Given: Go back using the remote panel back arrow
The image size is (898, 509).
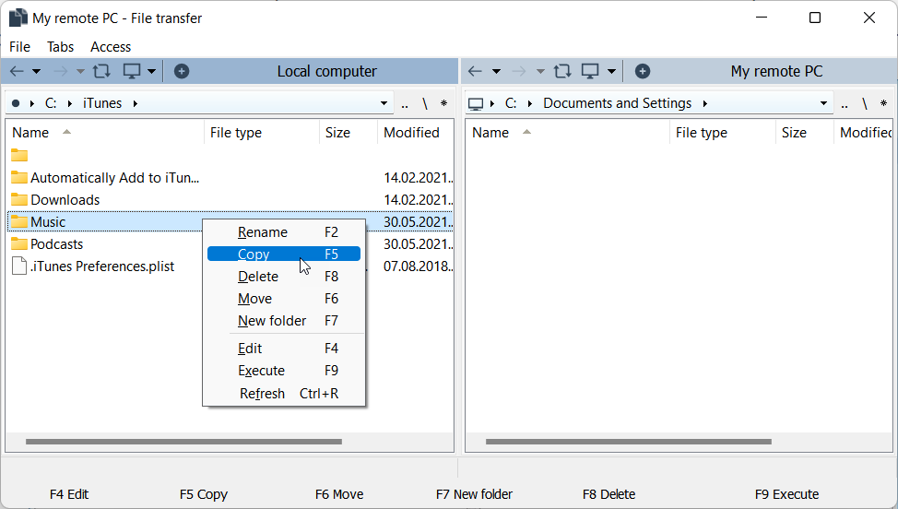Looking at the screenshot, I should 476,71.
